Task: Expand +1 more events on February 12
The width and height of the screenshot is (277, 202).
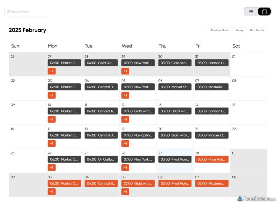Action: [125, 119]
